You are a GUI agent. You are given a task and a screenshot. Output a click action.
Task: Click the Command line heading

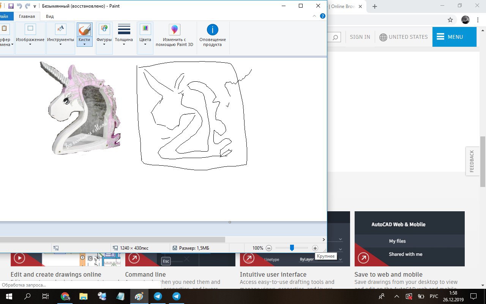pos(145,274)
